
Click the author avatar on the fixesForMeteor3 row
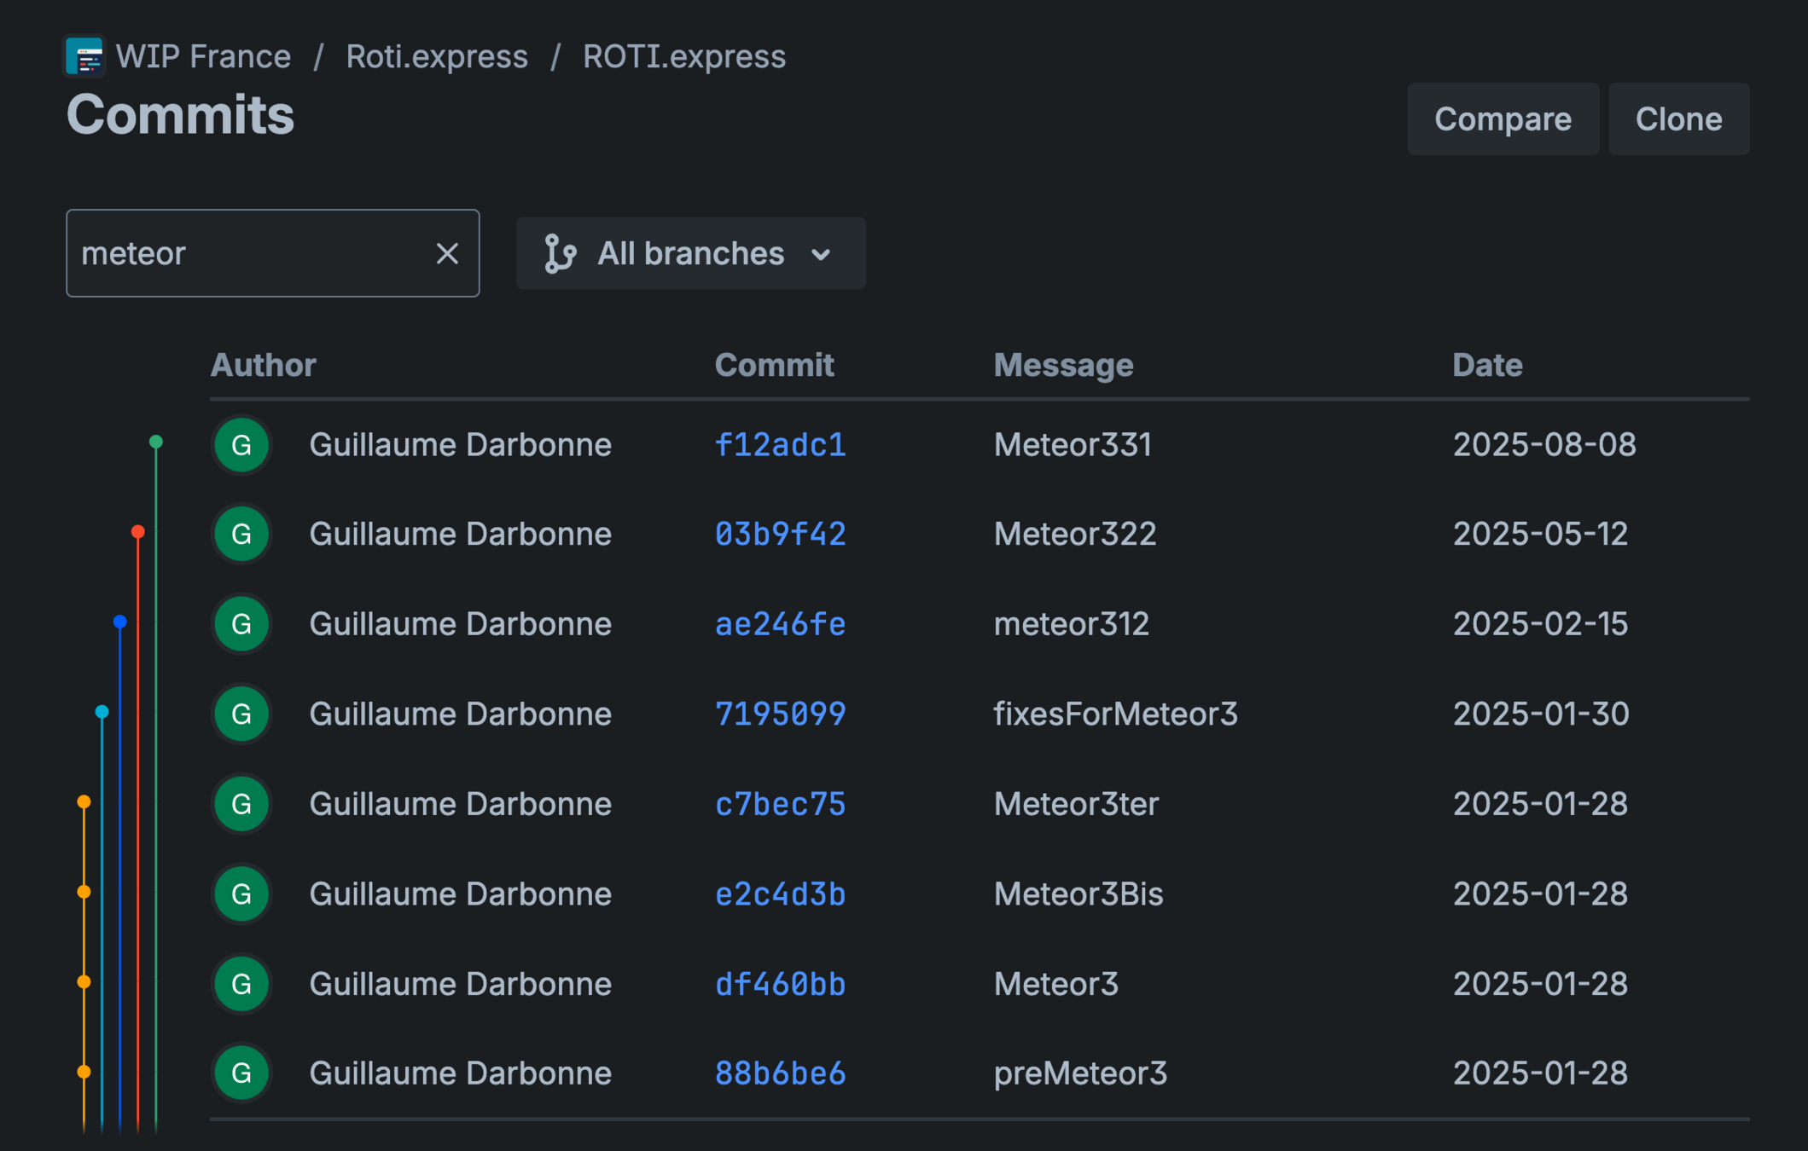point(241,714)
